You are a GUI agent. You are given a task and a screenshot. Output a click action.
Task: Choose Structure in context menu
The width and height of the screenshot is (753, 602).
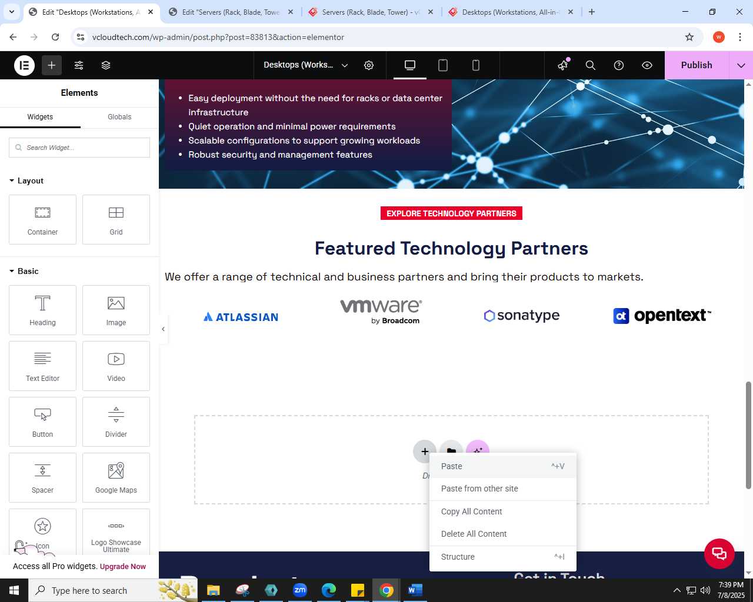tap(503, 557)
